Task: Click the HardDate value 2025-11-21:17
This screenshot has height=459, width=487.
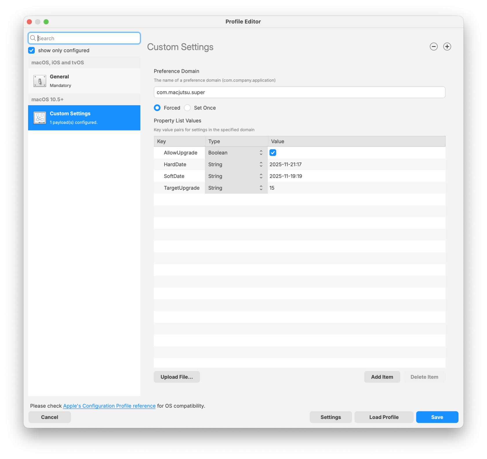Action: [286, 164]
